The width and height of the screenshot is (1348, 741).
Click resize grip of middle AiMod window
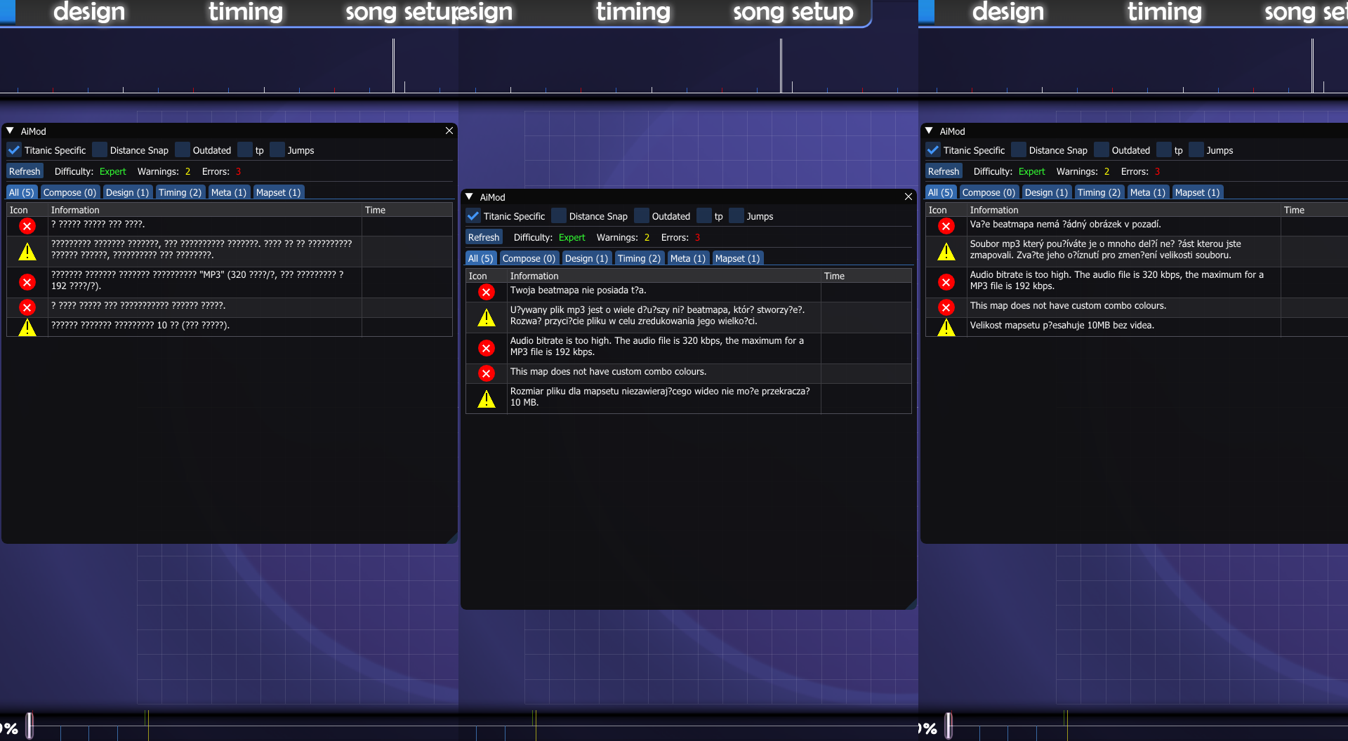coord(911,603)
